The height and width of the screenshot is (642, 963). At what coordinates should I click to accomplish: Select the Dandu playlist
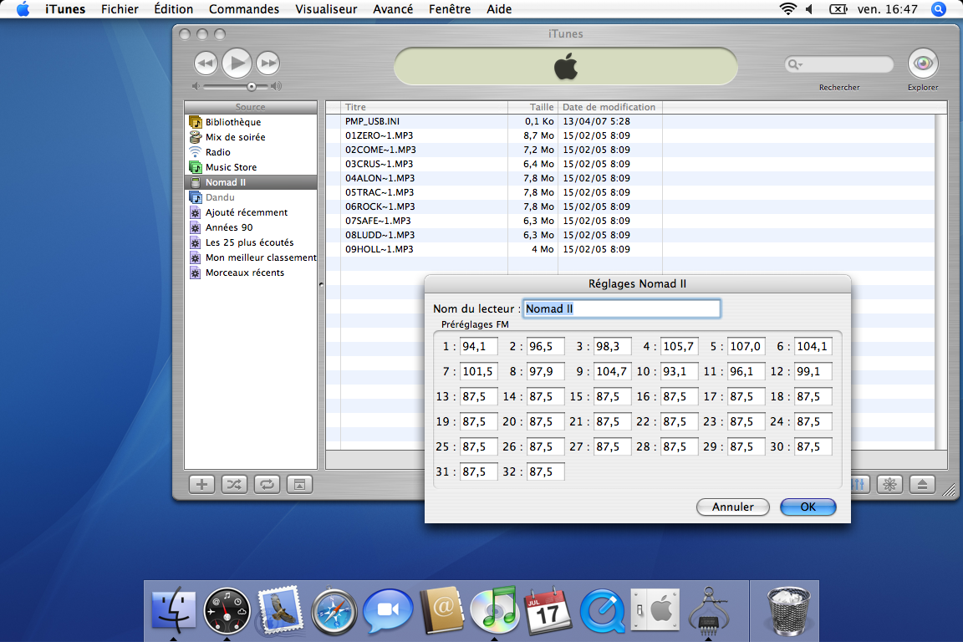pos(251,197)
